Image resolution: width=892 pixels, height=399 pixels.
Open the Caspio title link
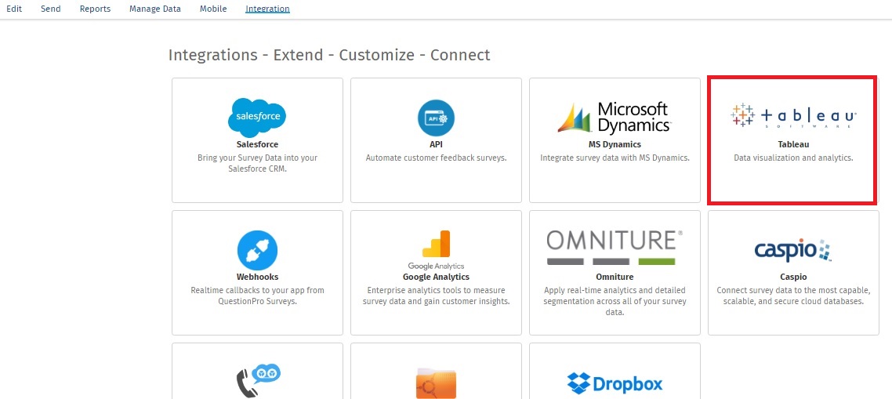click(793, 277)
